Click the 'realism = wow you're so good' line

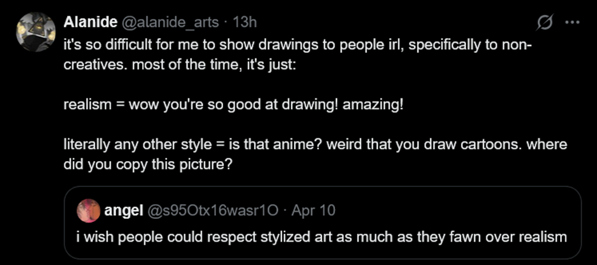click(x=234, y=105)
